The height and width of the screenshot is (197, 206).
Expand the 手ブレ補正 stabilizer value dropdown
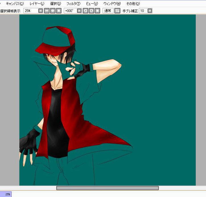pyautogui.click(x=150, y=11)
